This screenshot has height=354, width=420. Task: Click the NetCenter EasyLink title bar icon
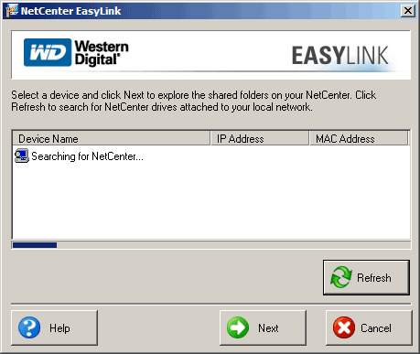[12, 11]
